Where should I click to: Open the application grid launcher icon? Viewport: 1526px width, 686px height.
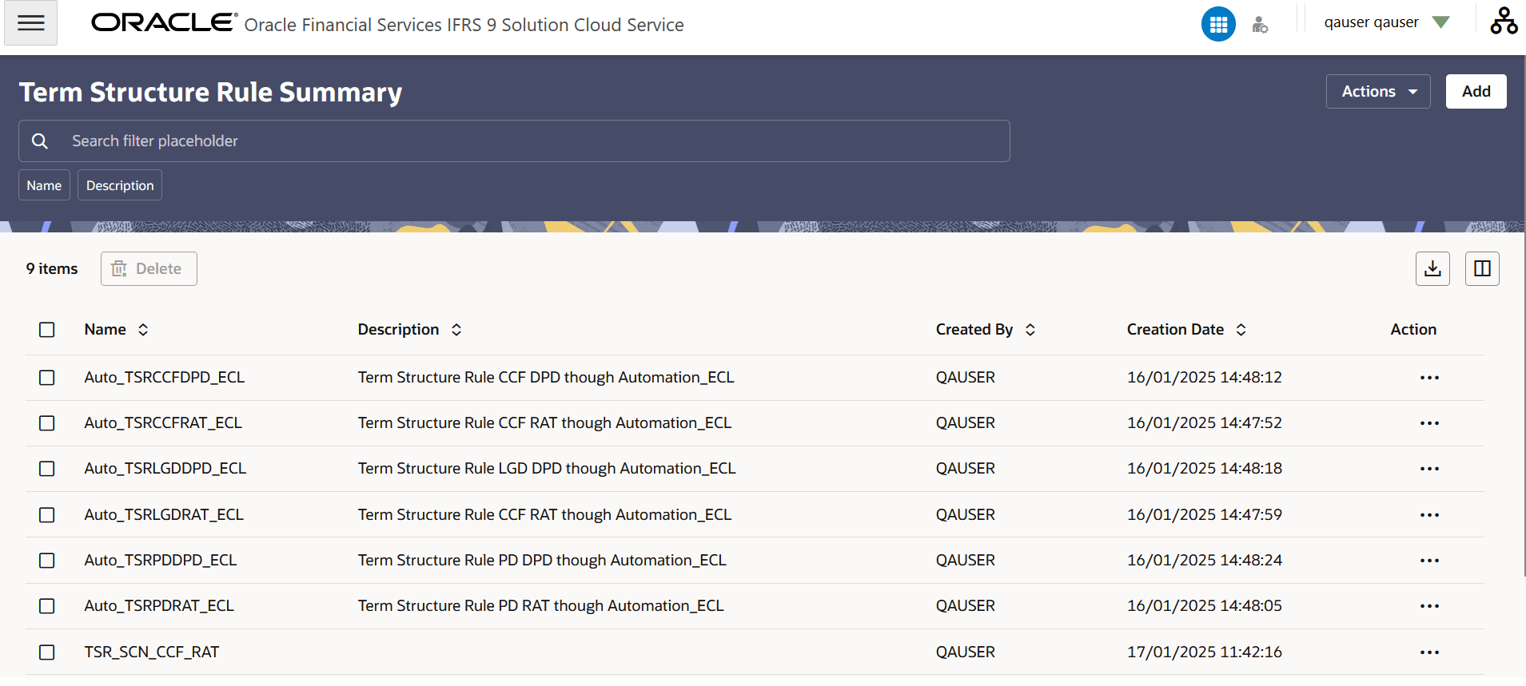(1217, 24)
